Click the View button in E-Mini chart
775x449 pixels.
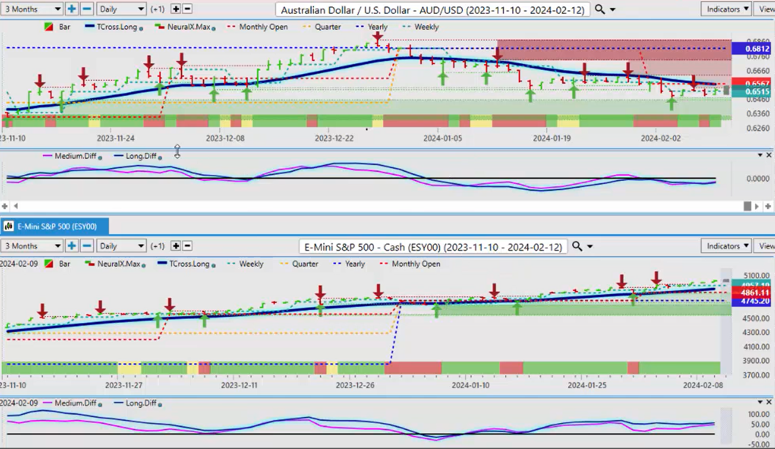pyautogui.click(x=766, y=246)
